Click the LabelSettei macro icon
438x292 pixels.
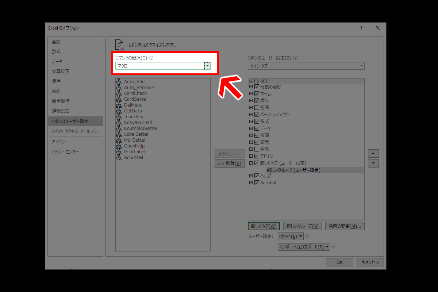pyautogui.click(x=119, y=134)
